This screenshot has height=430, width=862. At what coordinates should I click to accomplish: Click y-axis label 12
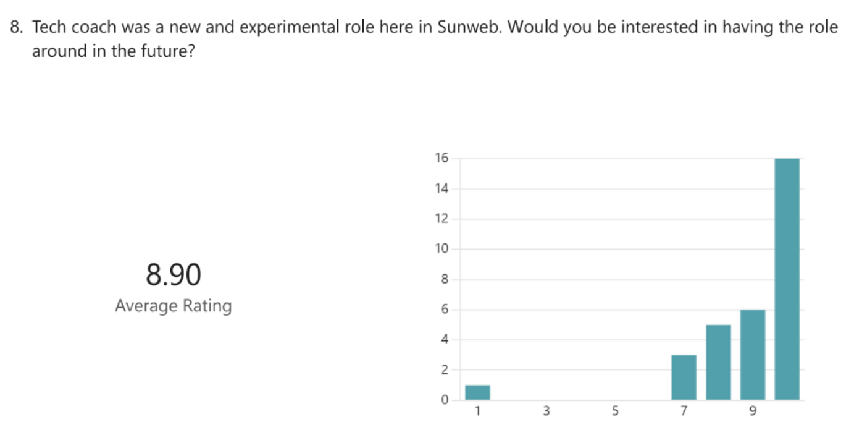click(x=441, y=219)
